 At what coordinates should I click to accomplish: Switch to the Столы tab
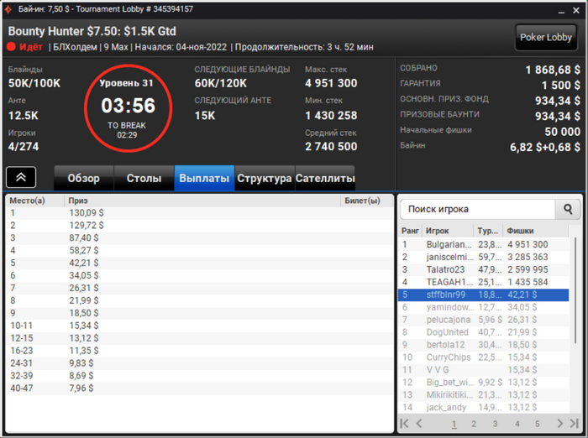(144, 178)
